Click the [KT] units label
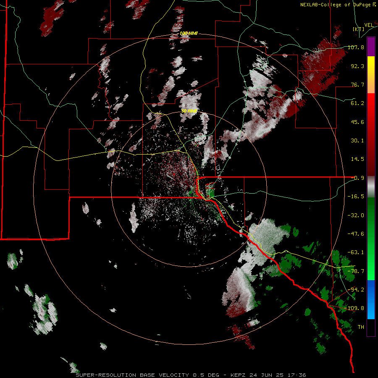The width and height of the screenshot is (378, 378). click(359, 29)
